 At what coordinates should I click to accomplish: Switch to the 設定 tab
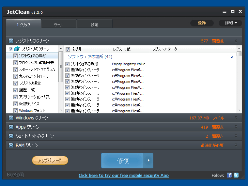(x=94, y=24)
